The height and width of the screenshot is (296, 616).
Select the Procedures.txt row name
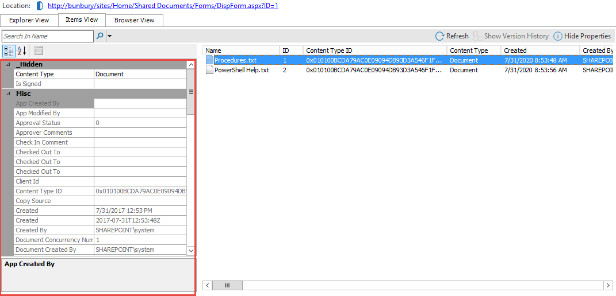pyautogui.click(x=235, y=60)
